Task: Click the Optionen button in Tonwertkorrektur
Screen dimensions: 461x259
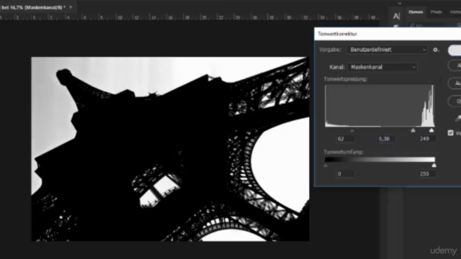Action: [455, 101]
